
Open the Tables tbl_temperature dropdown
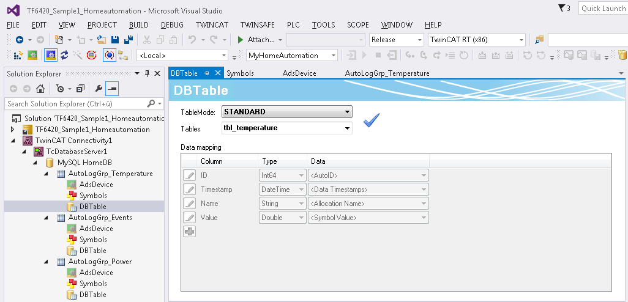click(287, 128)
